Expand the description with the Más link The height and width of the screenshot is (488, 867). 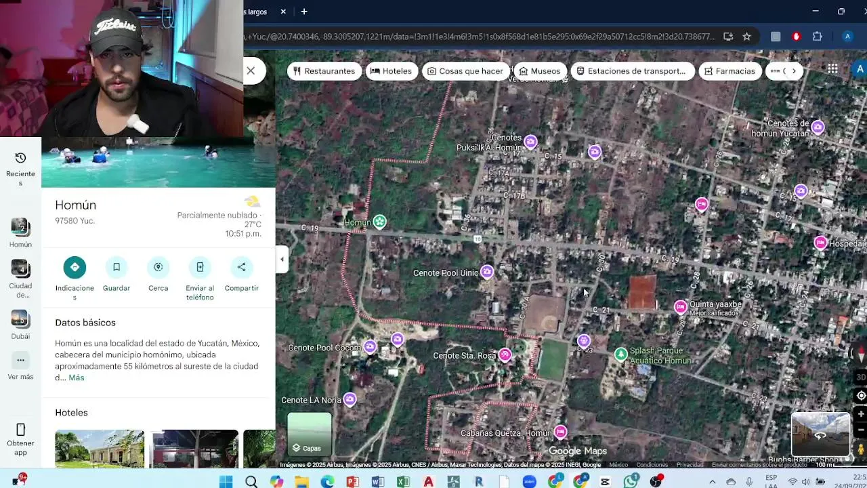77,378
